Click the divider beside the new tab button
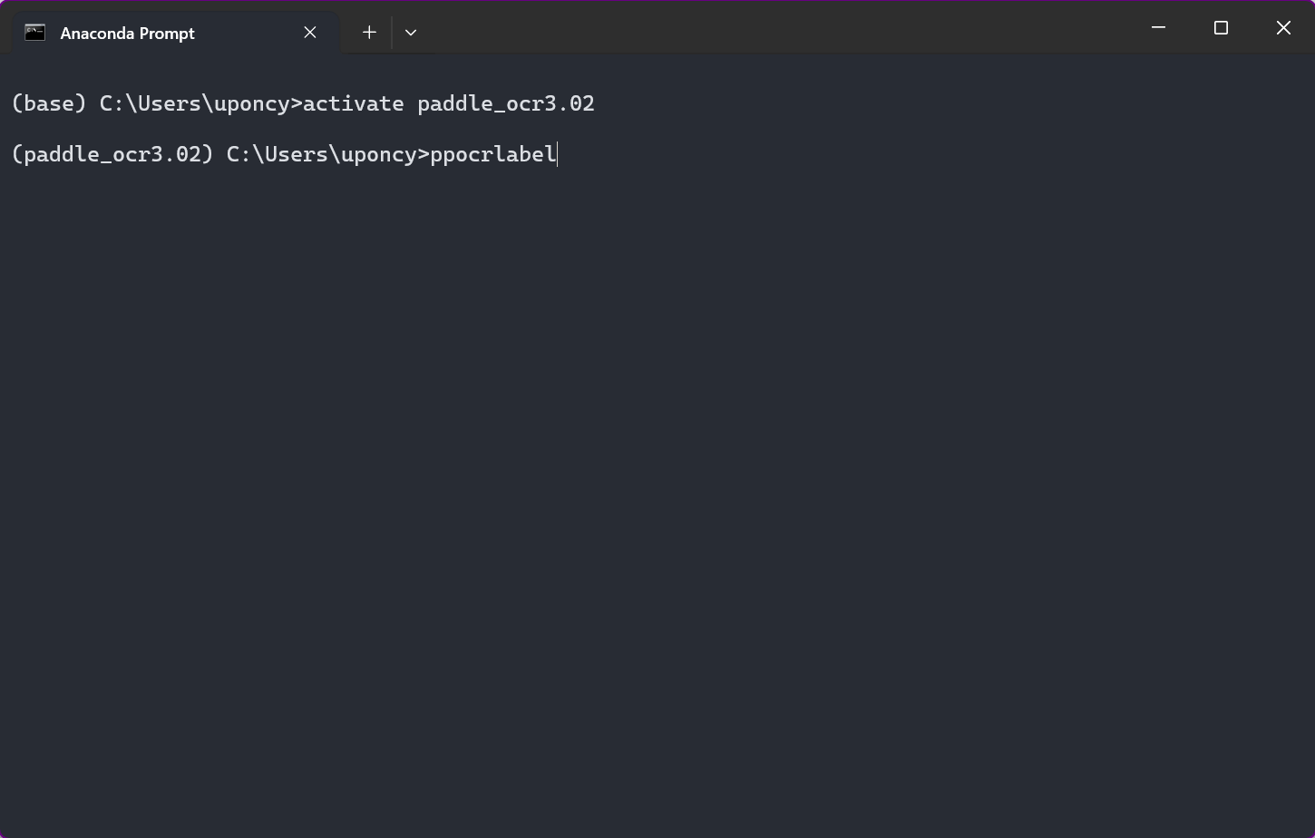 (x=392, y=33)
